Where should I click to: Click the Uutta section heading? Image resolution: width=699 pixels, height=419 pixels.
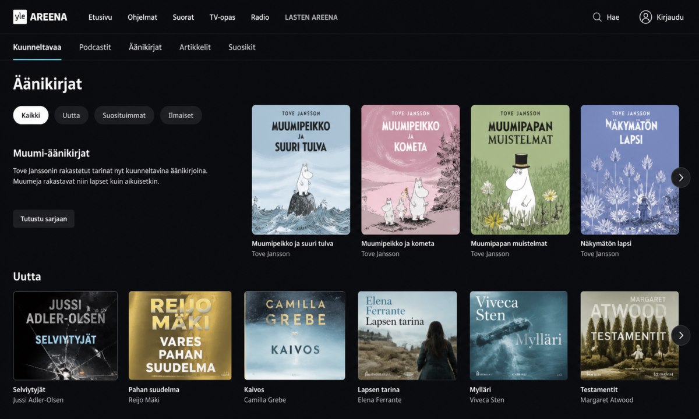(x=27, y=276)
